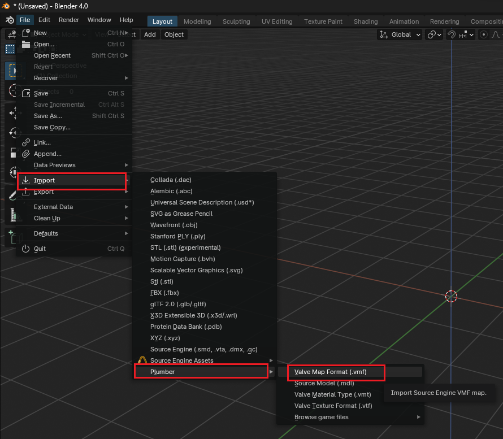
Task: Choose Valve Texture Format (.vtf) import
Action: click(350, 406)
